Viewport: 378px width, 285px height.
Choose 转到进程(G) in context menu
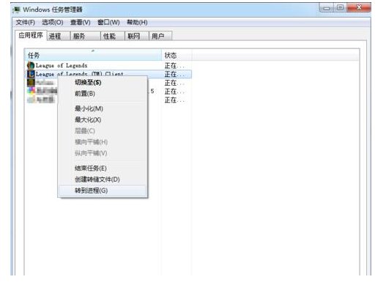coord(103,190)
